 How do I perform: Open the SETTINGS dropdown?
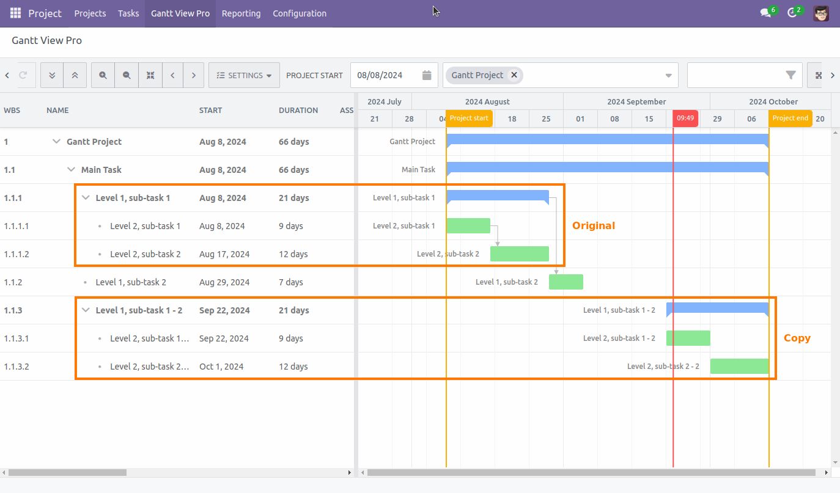coord(244,75)
